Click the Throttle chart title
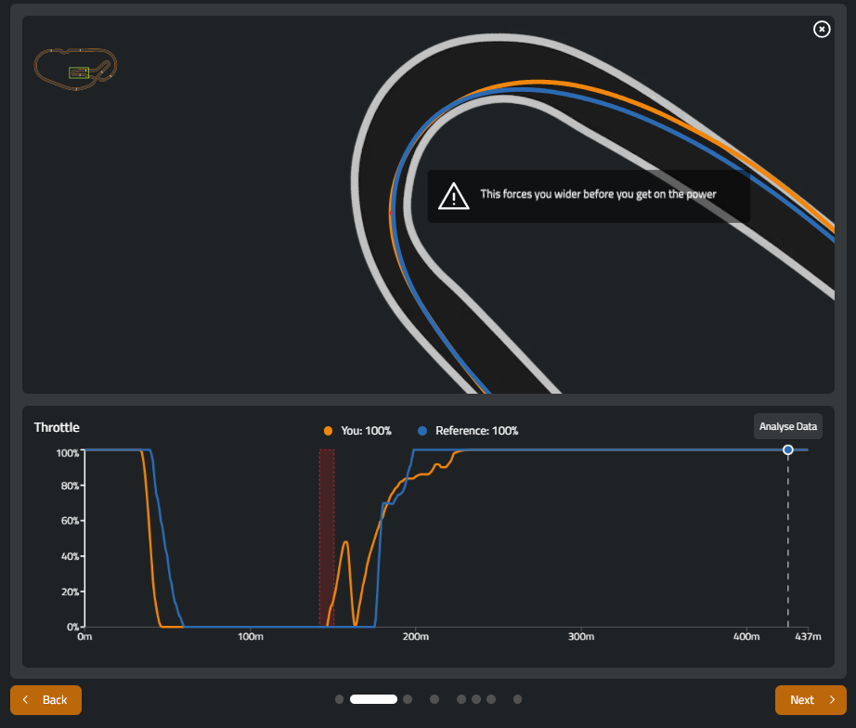Image resolution: width=856 pixels, height=728 pixels. coord(57,427)
